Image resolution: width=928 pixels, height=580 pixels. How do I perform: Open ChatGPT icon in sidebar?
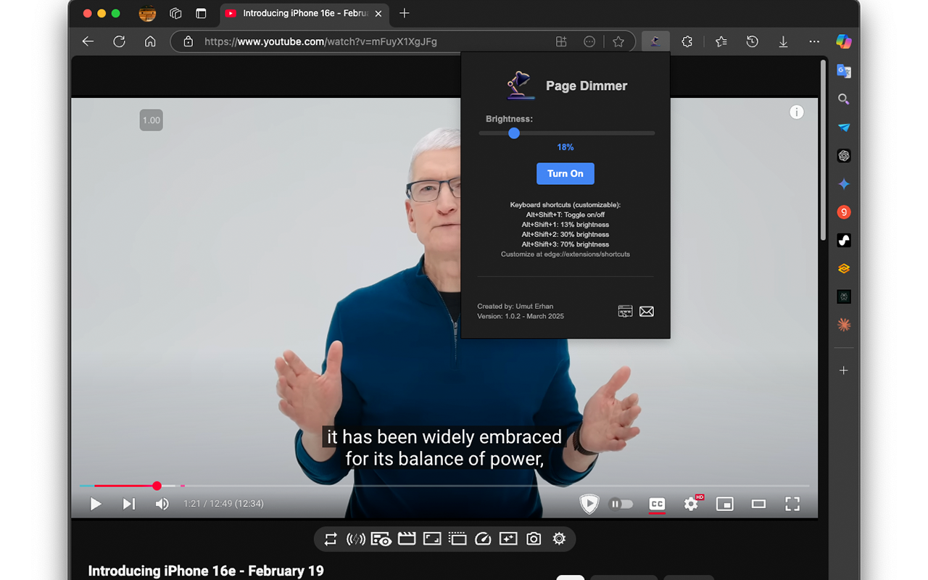click(844, 155)
